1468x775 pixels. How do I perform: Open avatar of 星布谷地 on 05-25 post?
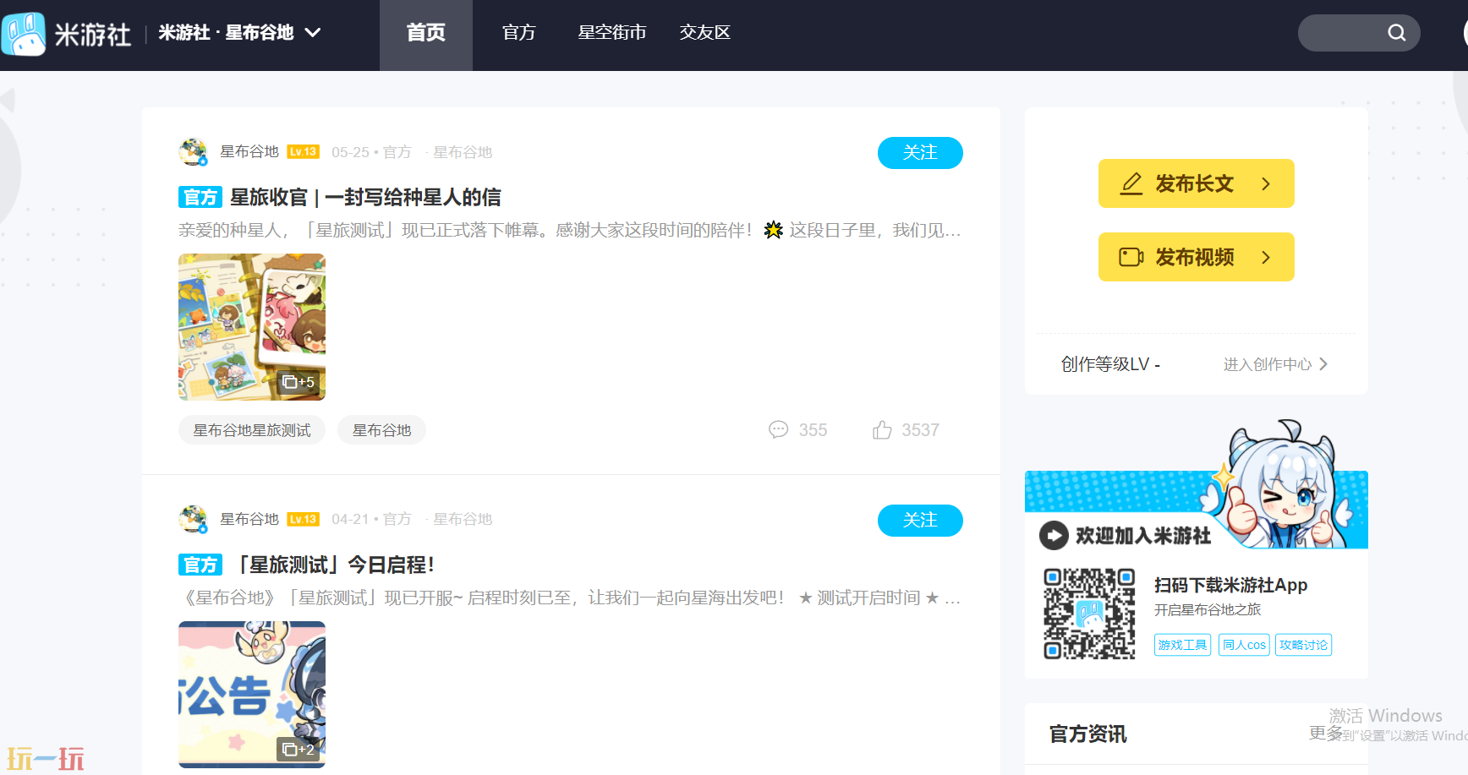coord(194,152)
